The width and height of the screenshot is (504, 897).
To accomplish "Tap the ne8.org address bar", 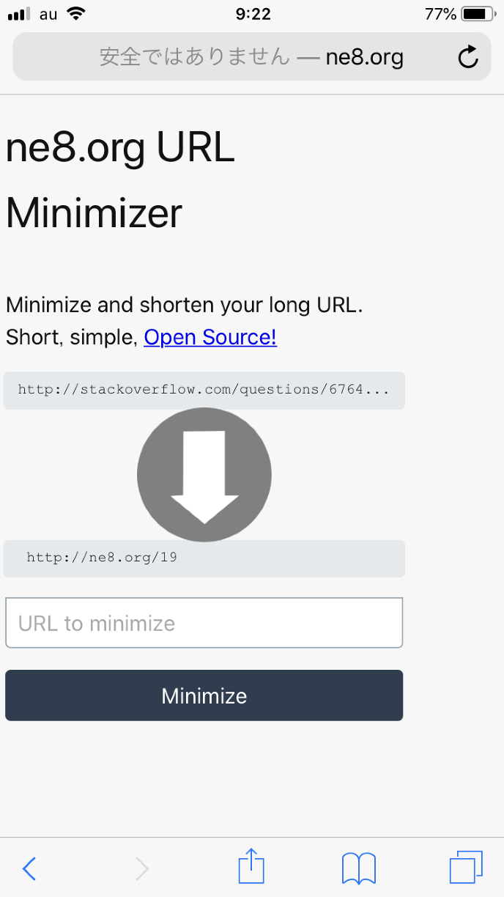I will [251, 57].
